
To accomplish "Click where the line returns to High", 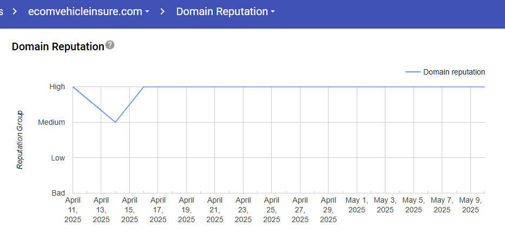I will pyautogui.click(x=143, y=86).
